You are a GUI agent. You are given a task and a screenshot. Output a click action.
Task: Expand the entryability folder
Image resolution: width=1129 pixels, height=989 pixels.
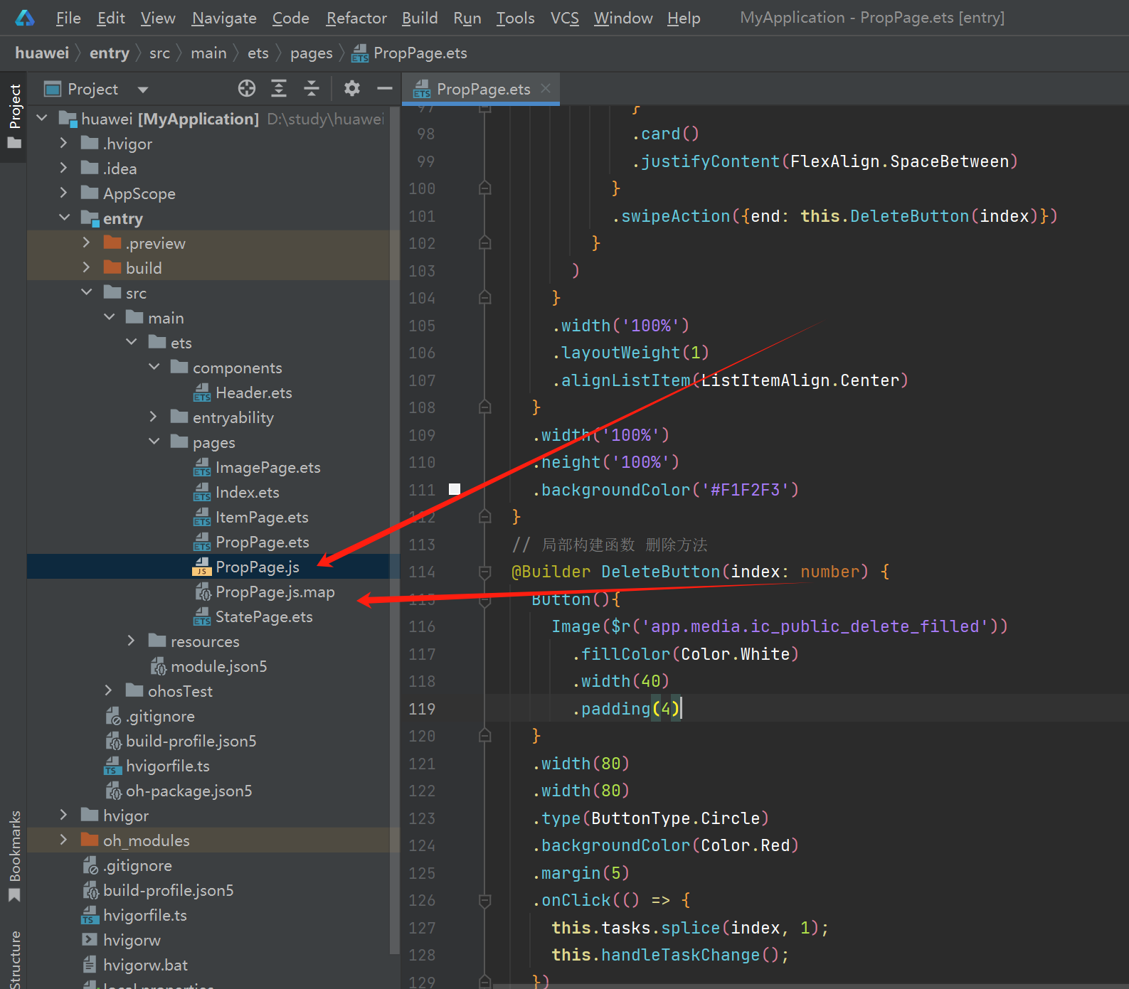(x=154, y=417)
